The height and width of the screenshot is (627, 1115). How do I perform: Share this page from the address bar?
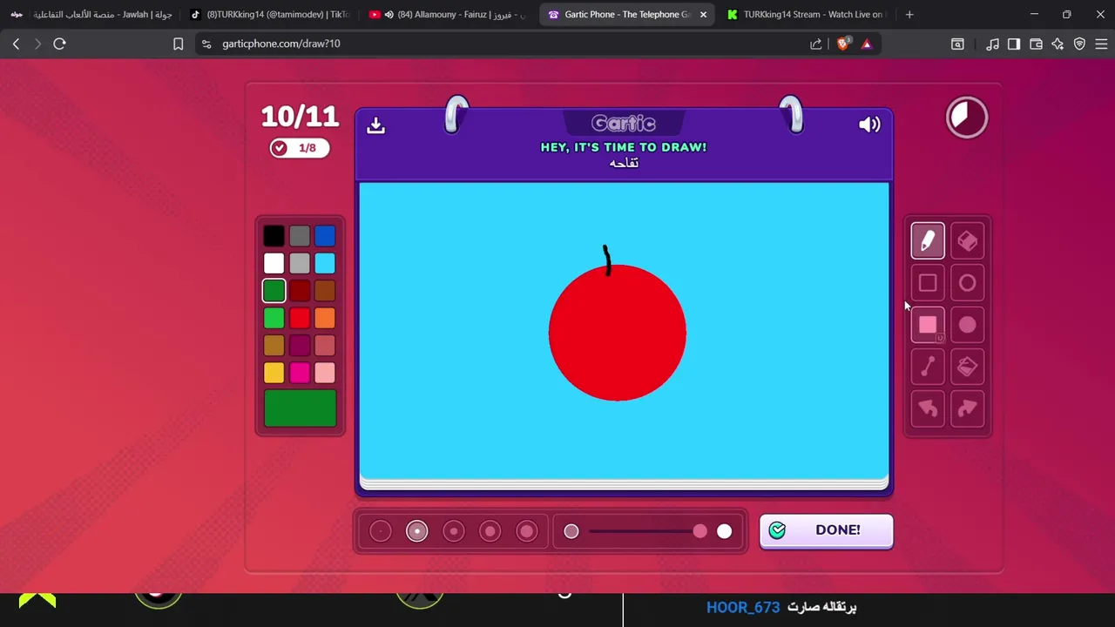click(815, 44)
